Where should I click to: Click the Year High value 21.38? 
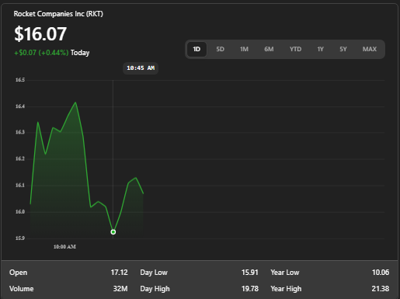[x=381, y=289]
